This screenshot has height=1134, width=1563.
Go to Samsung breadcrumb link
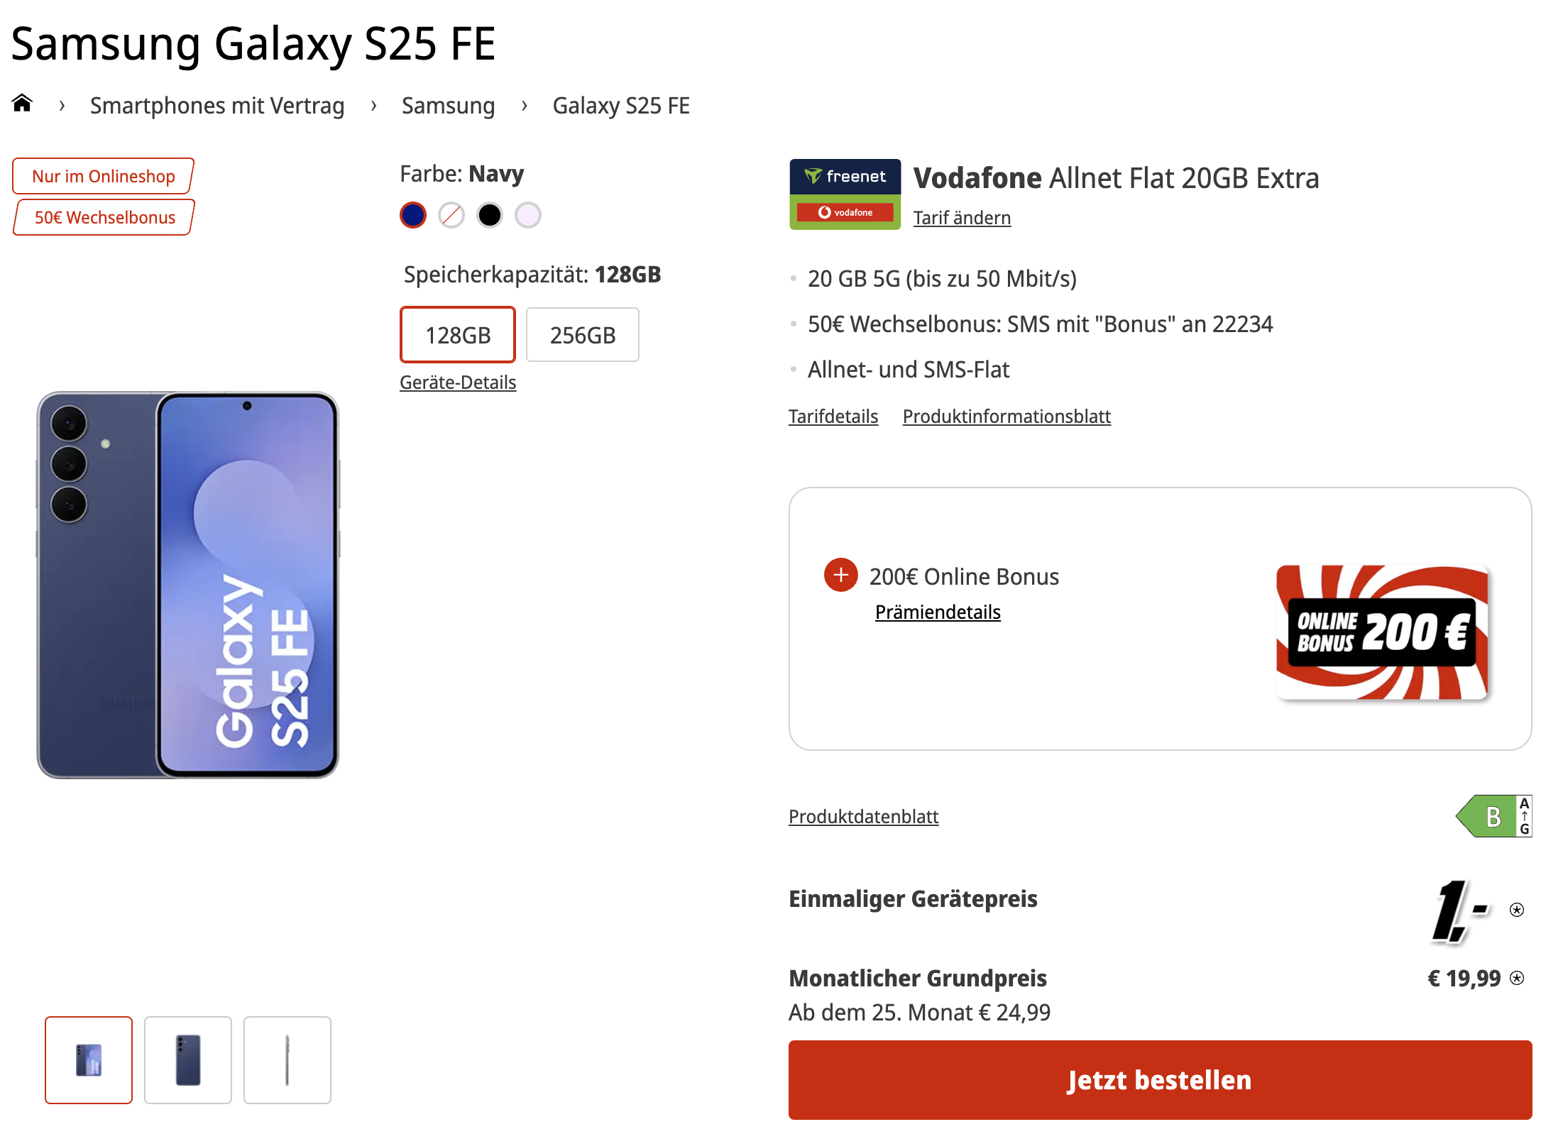pos(448,106)
